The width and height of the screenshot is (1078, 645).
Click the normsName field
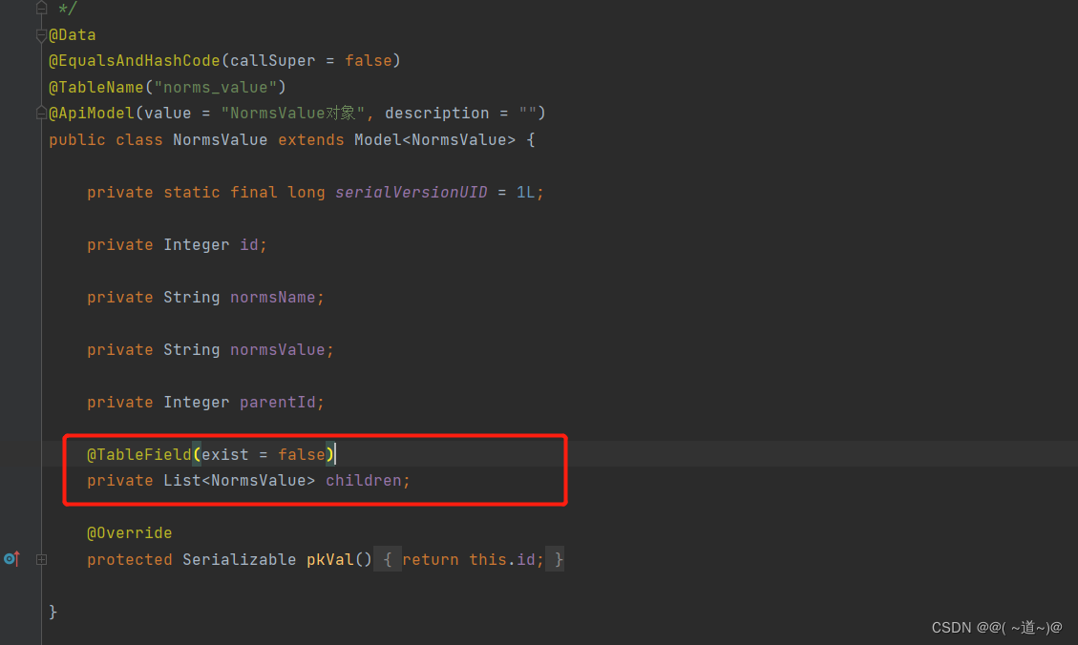click(272, 298)
